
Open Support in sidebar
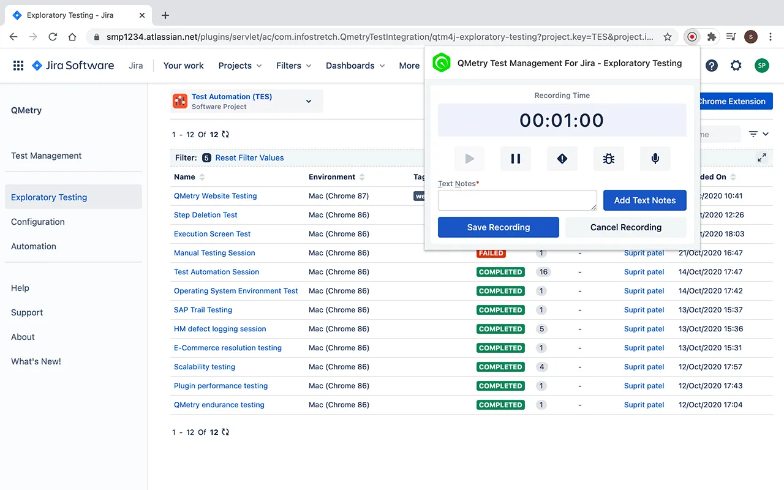coord(27,312)
